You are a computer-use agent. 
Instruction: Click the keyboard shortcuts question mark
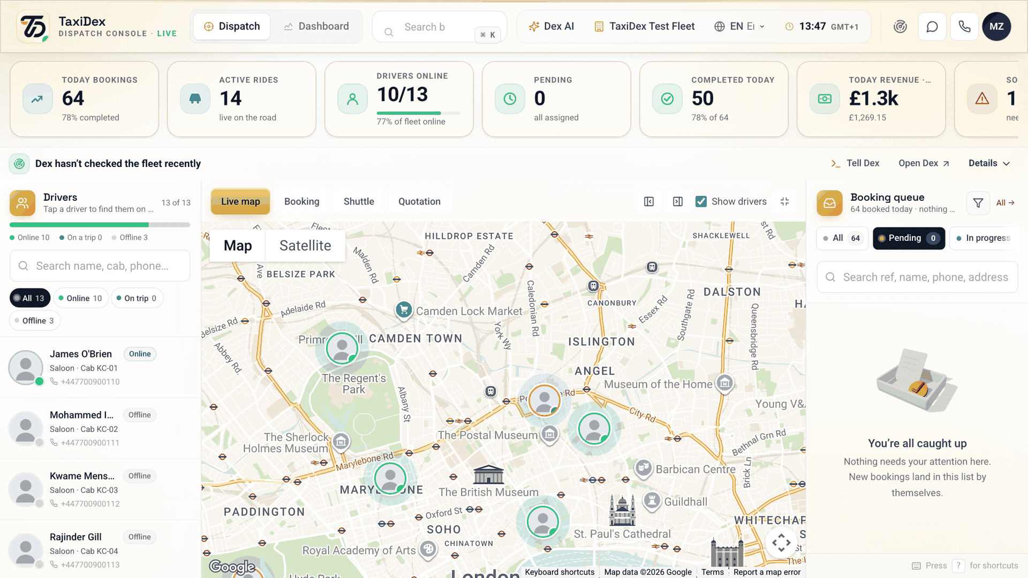coord(958,566)
